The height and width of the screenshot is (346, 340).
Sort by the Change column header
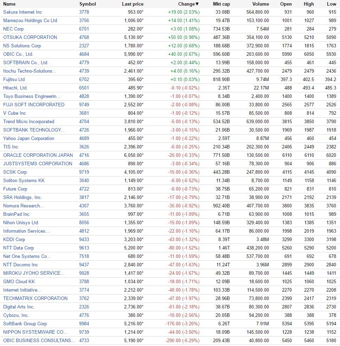(188, 4)
